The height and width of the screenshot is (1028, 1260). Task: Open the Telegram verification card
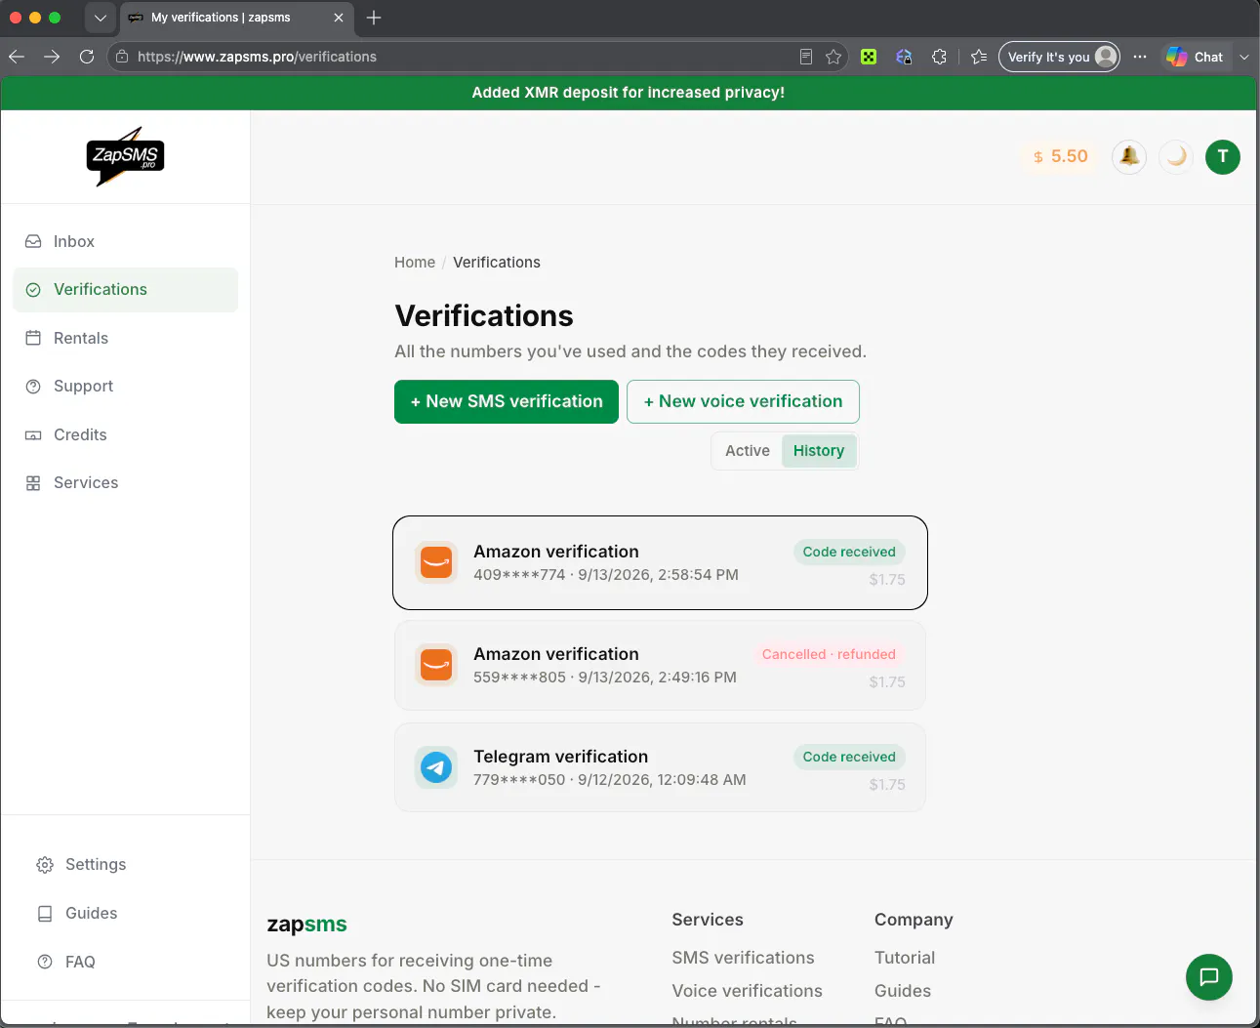tap(660, 768)
